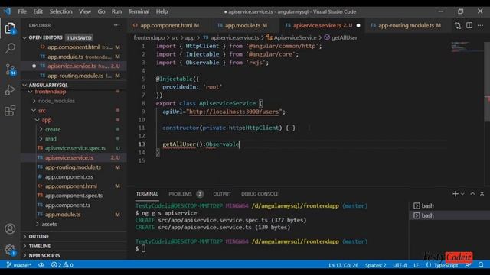
Task: Open the Explorer view in activity bar
Action: pyautogui.click(x=10, y=28)
